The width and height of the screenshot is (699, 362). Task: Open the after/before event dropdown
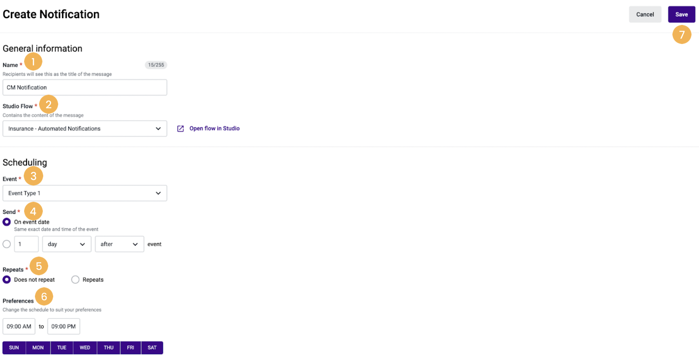pos(119,244)
